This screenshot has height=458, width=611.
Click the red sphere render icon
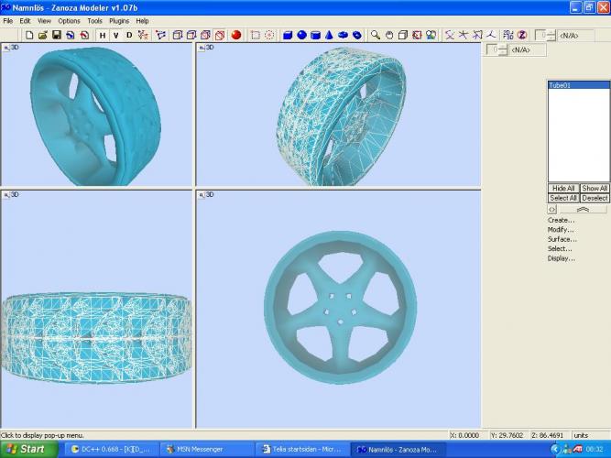(235, 35)
